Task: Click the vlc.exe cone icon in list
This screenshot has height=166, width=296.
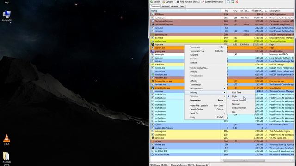Action: (x=153, y=142)
